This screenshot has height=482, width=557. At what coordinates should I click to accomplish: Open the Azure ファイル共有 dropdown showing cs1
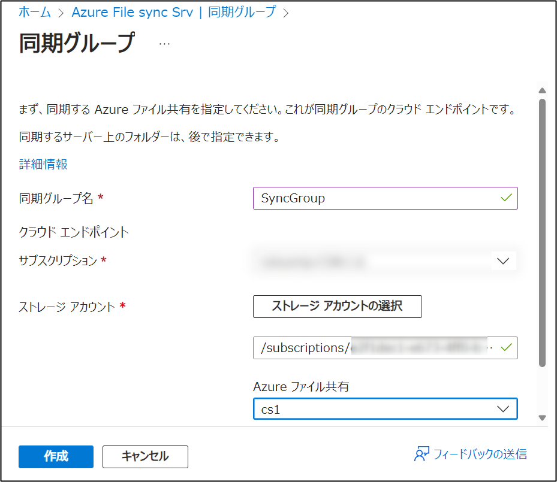[384, 408]
